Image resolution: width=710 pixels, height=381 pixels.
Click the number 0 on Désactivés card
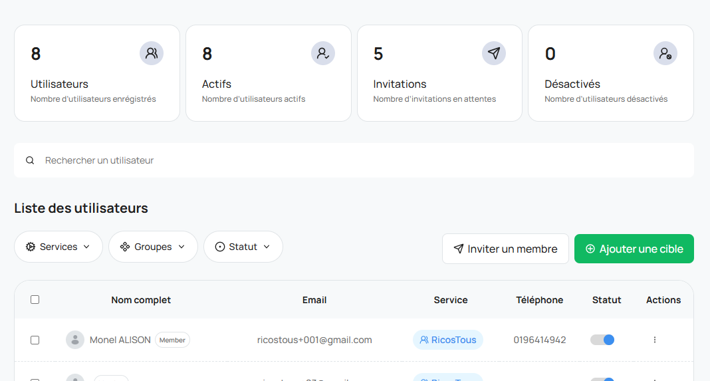(550, 54)
